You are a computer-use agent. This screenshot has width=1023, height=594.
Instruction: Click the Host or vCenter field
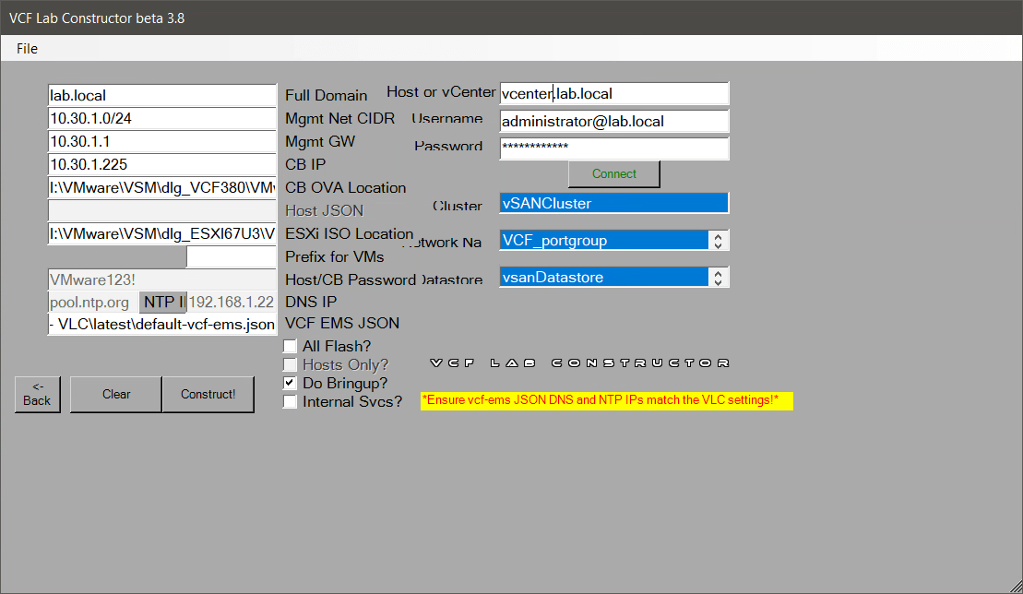[x=614, y=93]
